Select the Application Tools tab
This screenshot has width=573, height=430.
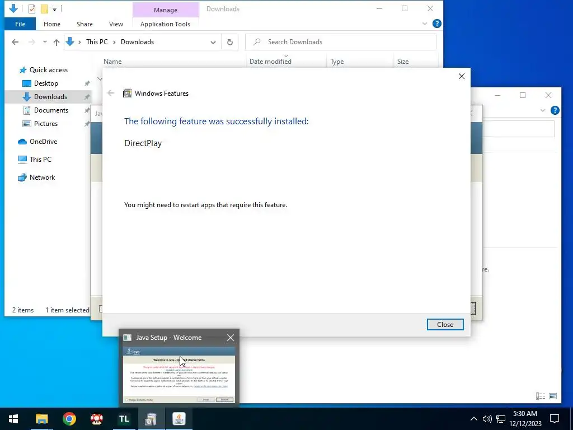pos(165,24)
